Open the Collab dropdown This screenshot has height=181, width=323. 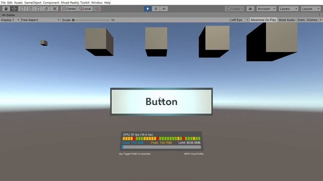(234, 9)
